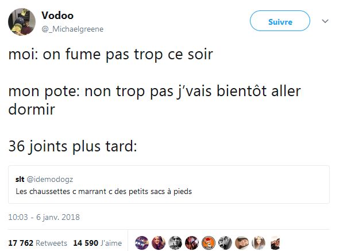Screen dimensions: 347x251
Task: Visit the @_Michaelgreene handle
Action: (x=72, y=29)
